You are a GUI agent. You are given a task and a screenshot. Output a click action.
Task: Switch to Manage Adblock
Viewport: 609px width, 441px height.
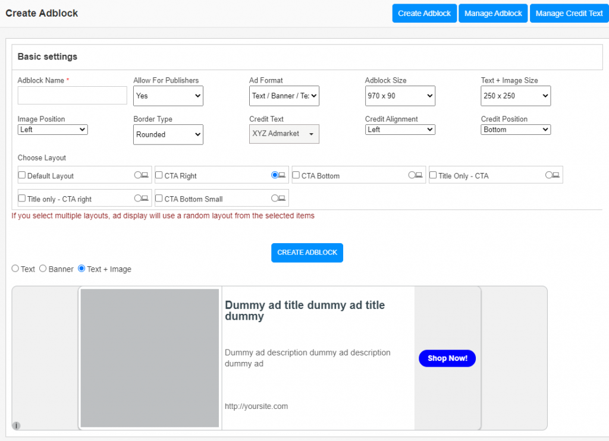pos(492,13)
